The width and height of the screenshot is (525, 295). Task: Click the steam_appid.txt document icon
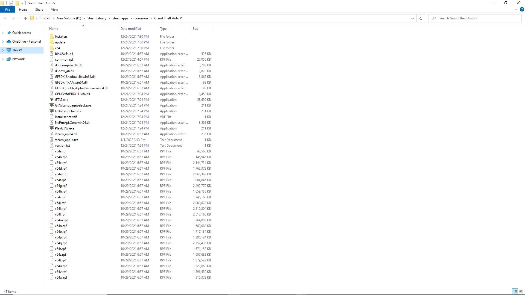pyautogui.click(x=52, y=140)
